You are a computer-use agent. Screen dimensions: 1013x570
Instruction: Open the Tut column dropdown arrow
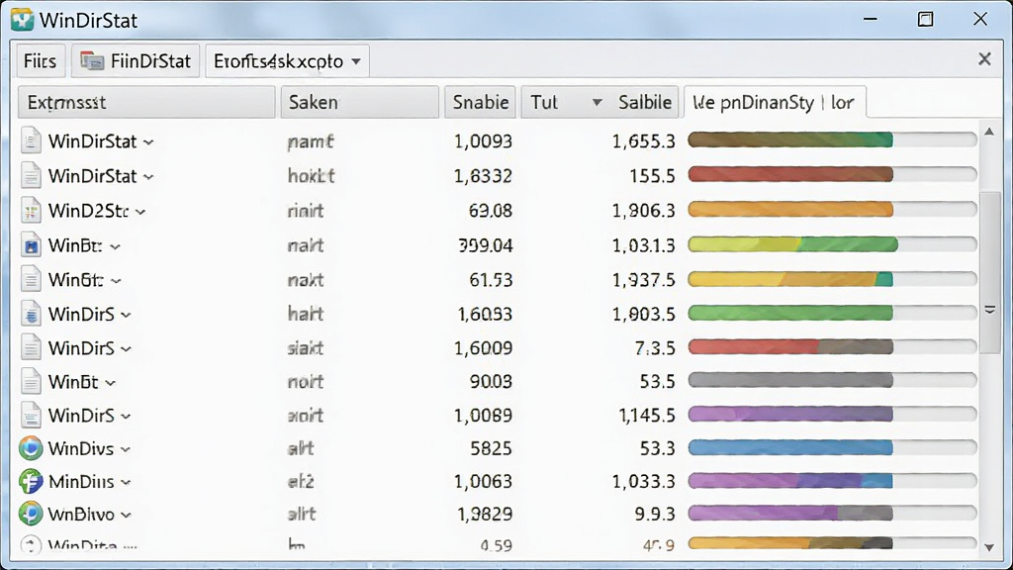point(597,102)
